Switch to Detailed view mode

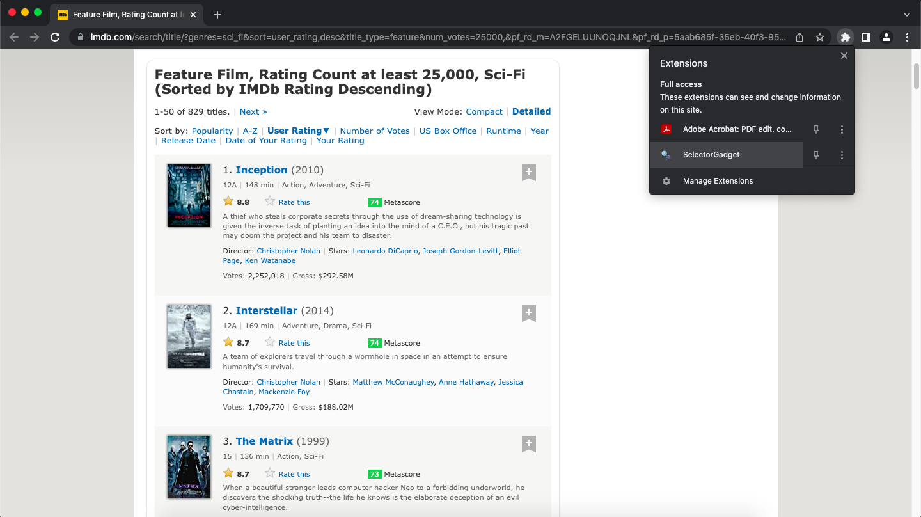point(531,112)
